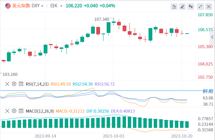The width and height of the screenshot is (215, 140).
Task: Switch chart type with the candlestick icon
Action: click(x=191, y=7)
